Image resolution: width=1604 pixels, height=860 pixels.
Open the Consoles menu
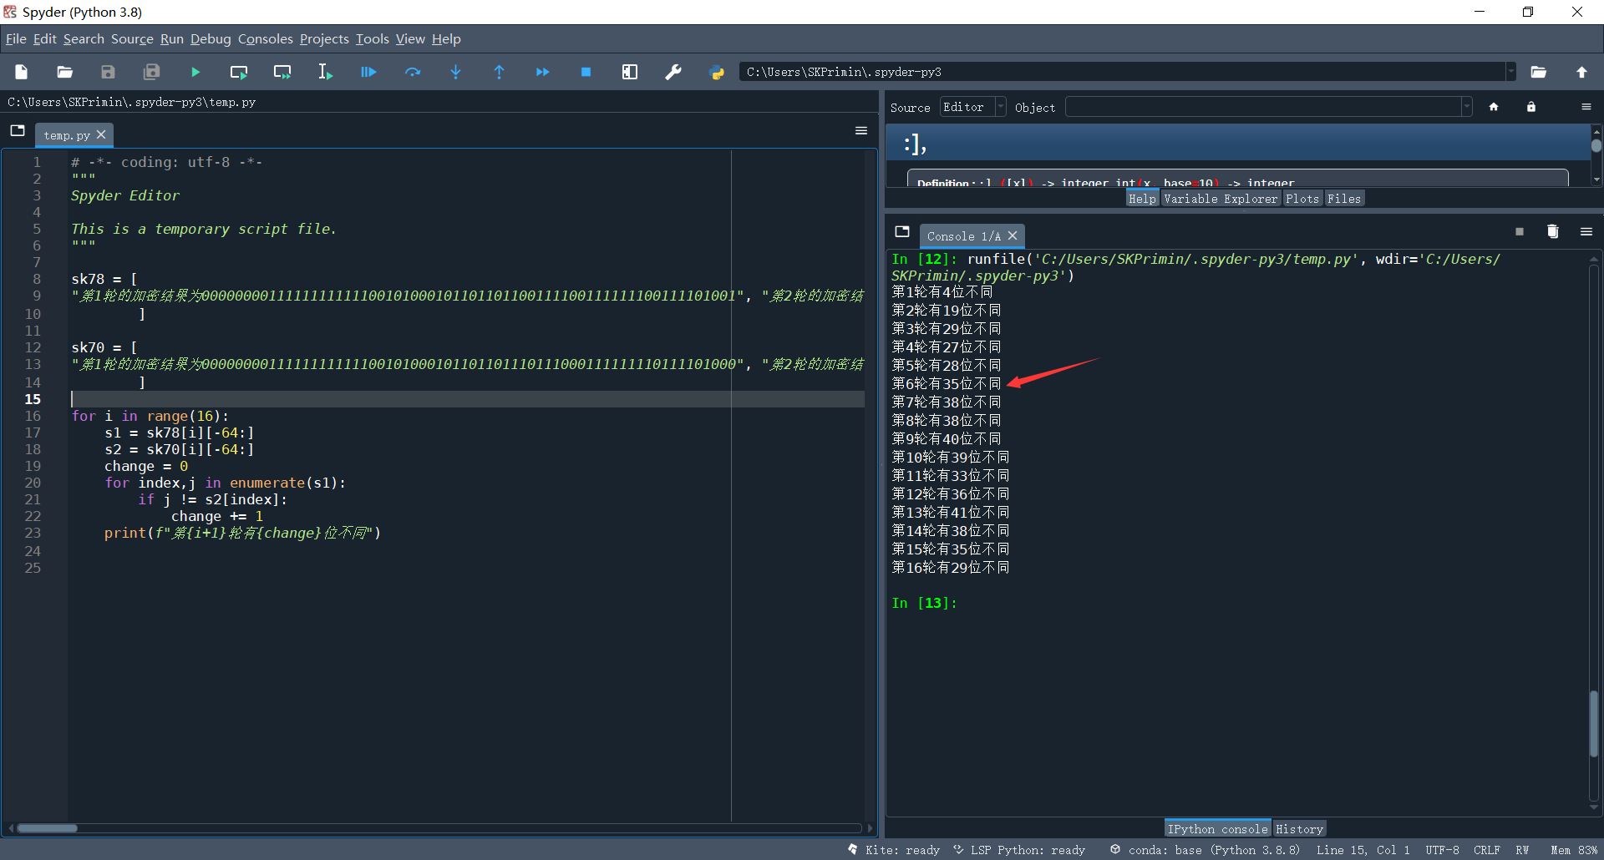(266, 38)
